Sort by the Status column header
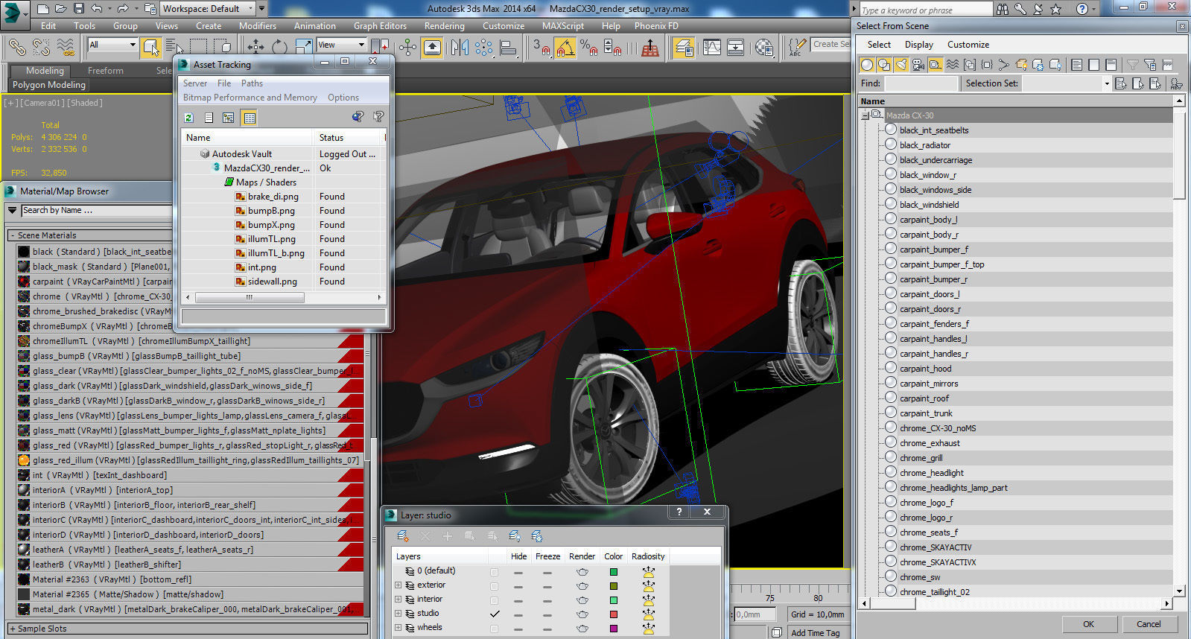The image size is (1191, 639). tap(348, 138)
